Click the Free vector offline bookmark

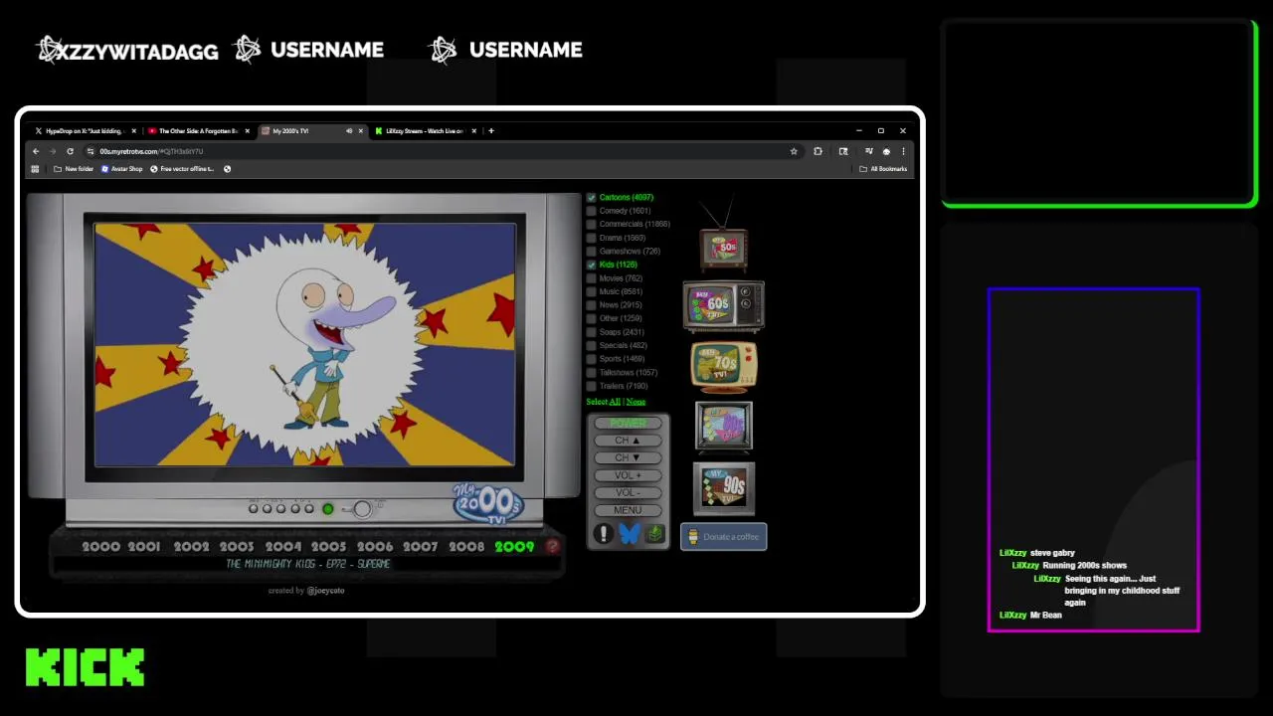pyautogui.click(x=182, y=169)
